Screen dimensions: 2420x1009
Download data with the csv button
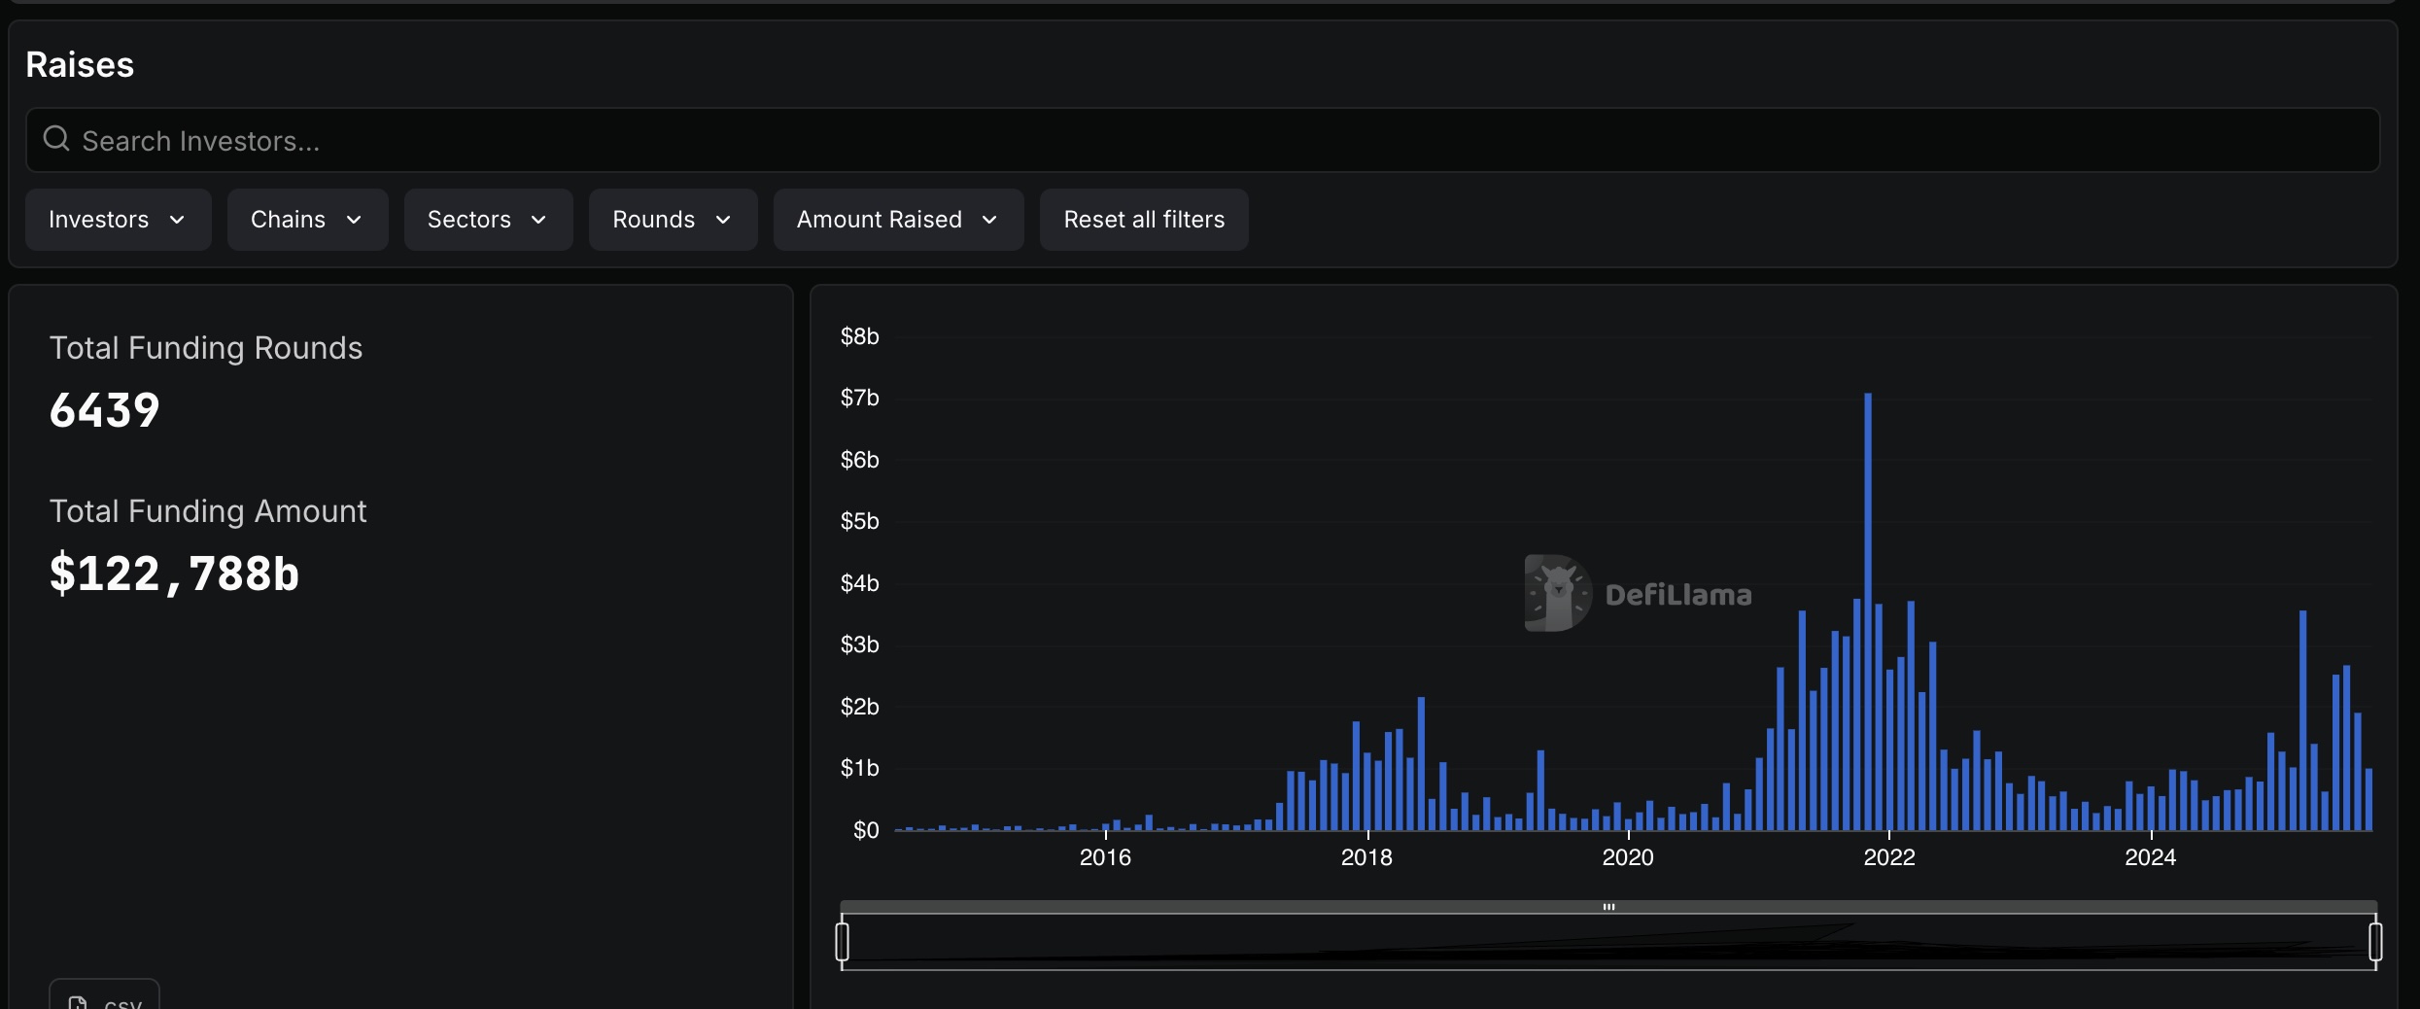pos(104,996)
